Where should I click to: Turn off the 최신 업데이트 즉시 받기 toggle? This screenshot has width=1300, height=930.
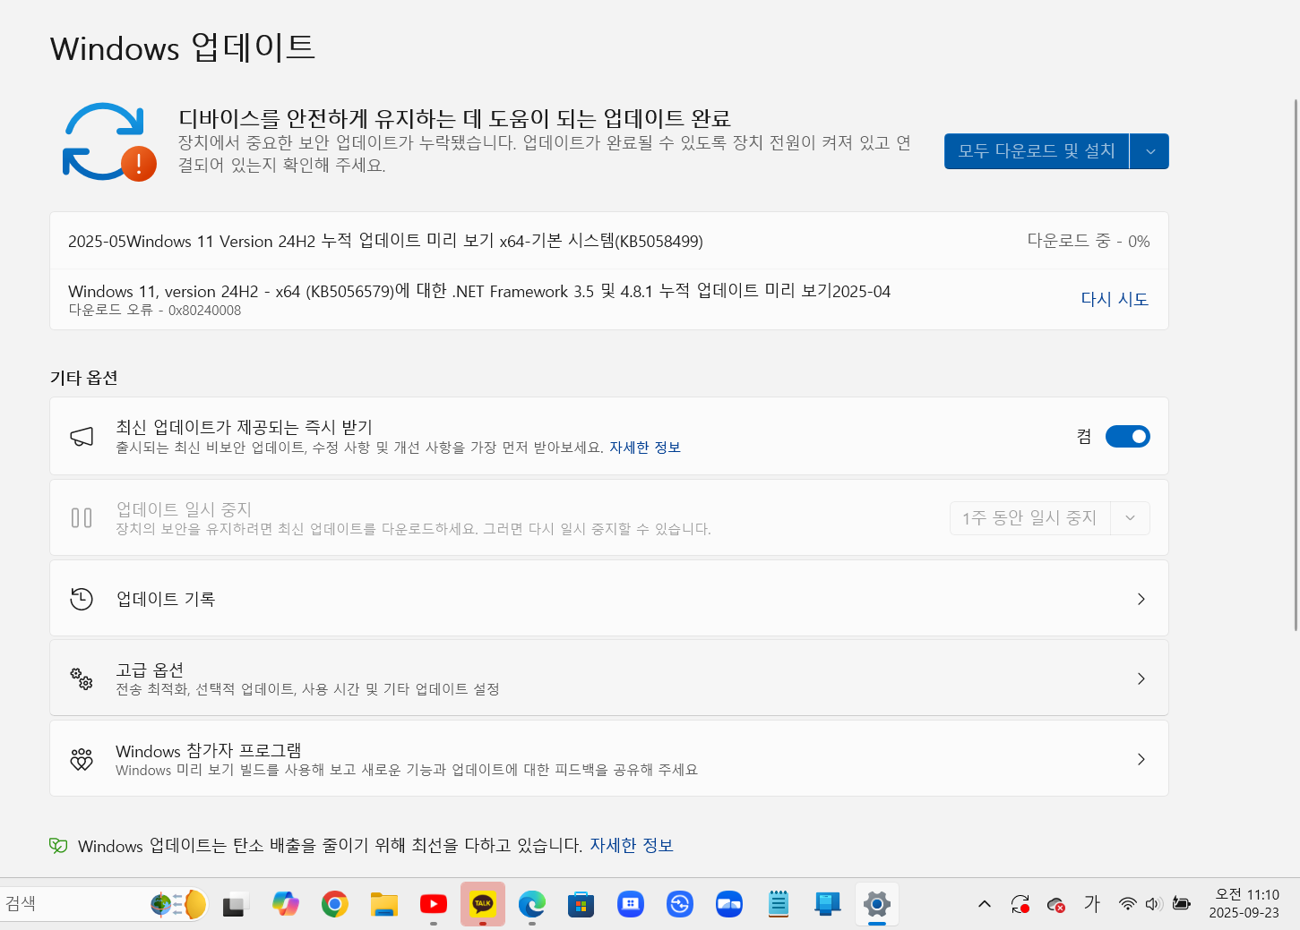click(1128, 437)
